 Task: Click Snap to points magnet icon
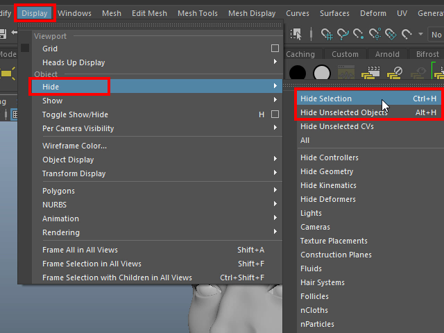point(359,34)
